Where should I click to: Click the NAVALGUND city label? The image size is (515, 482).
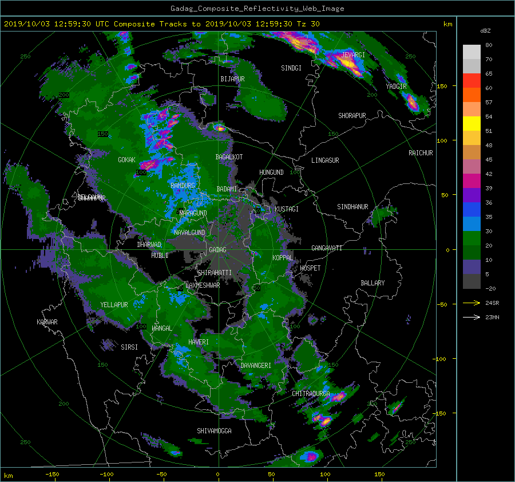(189, 232)
